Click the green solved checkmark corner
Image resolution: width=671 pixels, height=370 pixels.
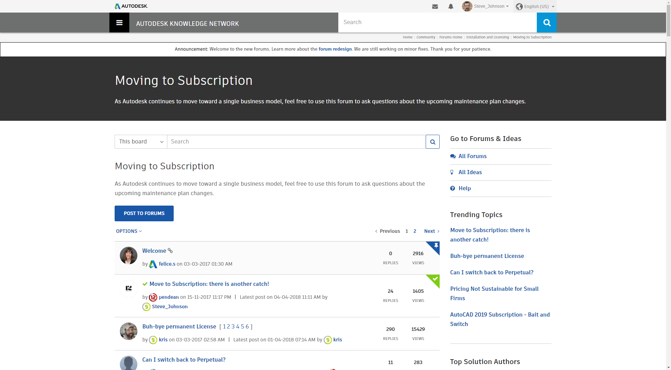[x=435, y=279]
